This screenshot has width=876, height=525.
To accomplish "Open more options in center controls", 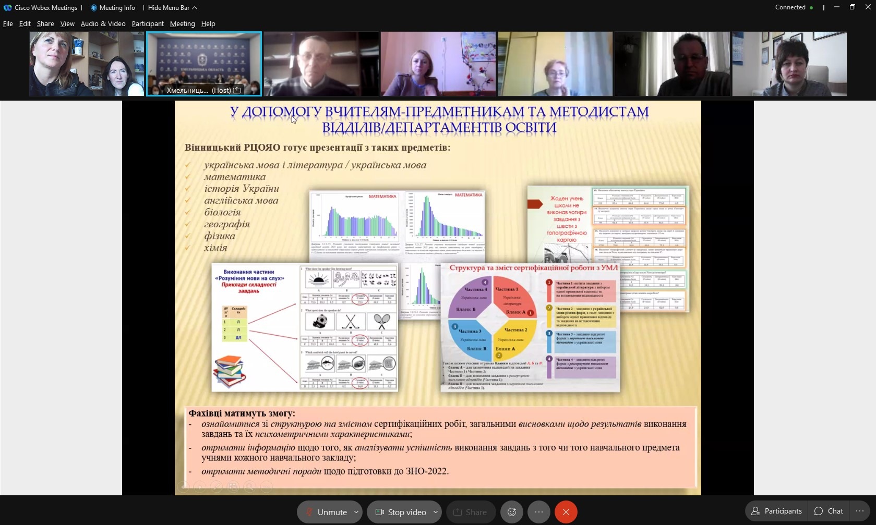I will point(539,512).
